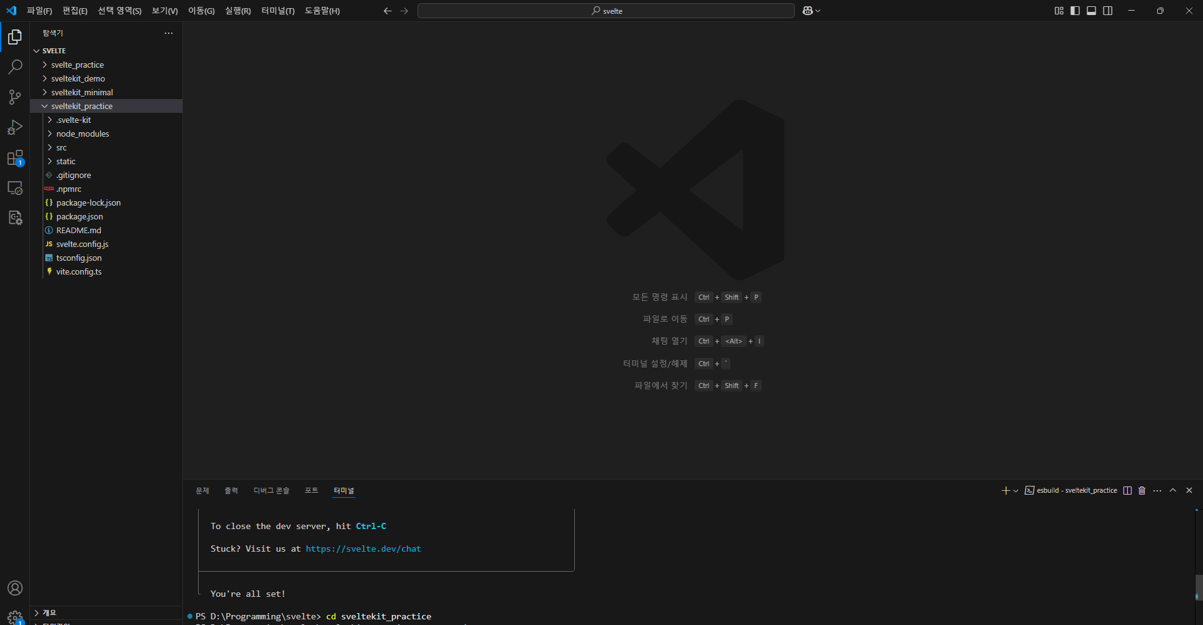This screenshot has width=1203, height=625.
Task: Open tsconfig.json file
Action: tap(107, 258)
